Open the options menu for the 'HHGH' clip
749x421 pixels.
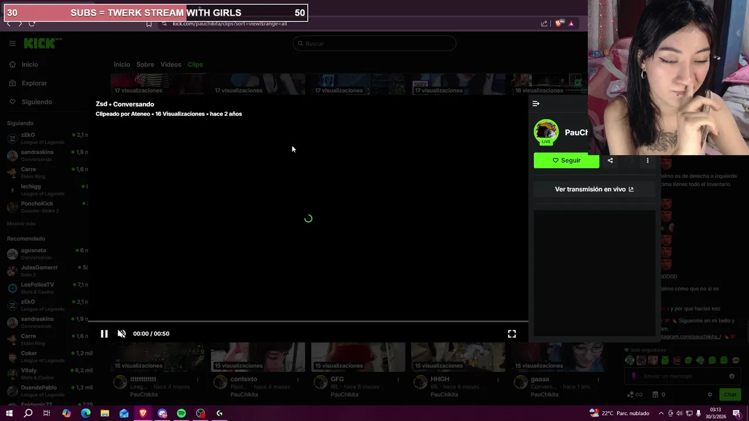click(498, 379)
